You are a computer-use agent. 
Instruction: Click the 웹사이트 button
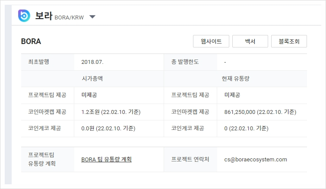click(x=211, y=41)
